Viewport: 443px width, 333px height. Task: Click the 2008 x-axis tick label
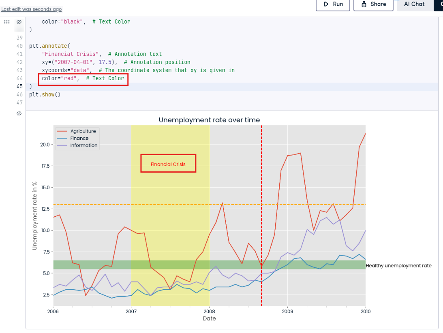210,311
